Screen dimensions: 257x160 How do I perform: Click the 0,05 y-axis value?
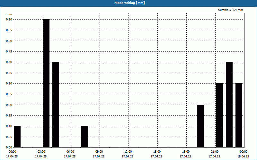pos(9,137)
